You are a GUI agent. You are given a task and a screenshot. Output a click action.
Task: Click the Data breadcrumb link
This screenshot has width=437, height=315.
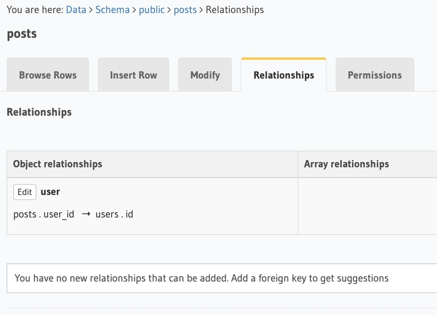(76, 10)
